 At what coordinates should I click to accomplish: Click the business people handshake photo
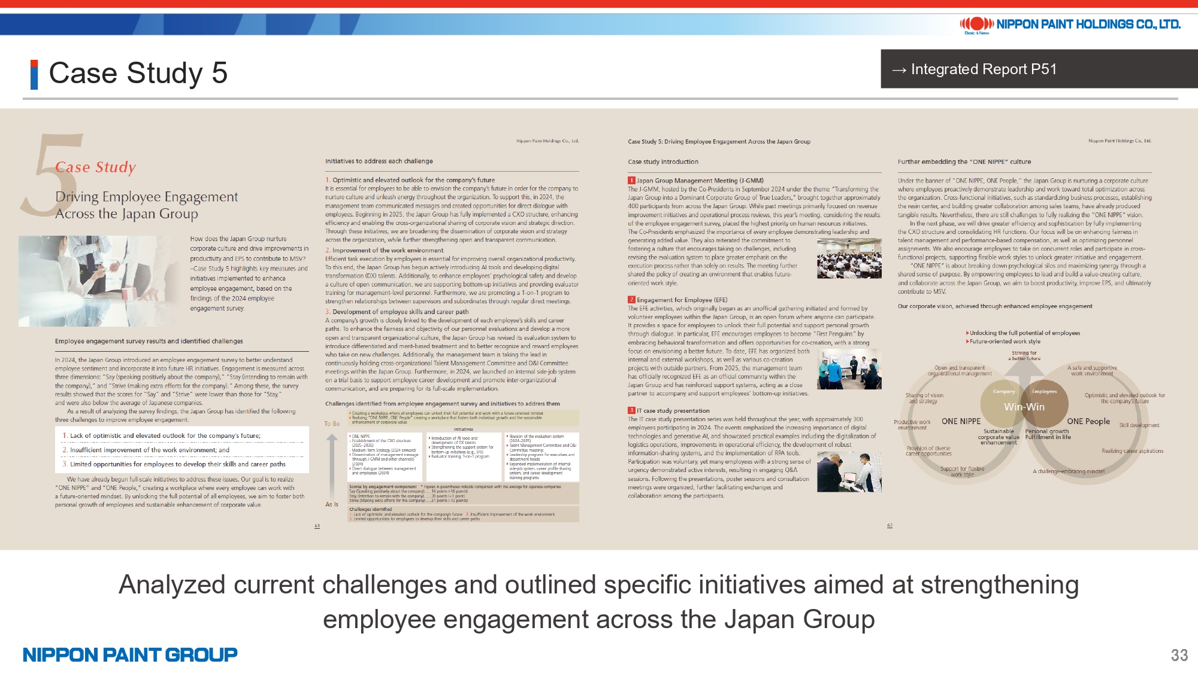(99, 281)
